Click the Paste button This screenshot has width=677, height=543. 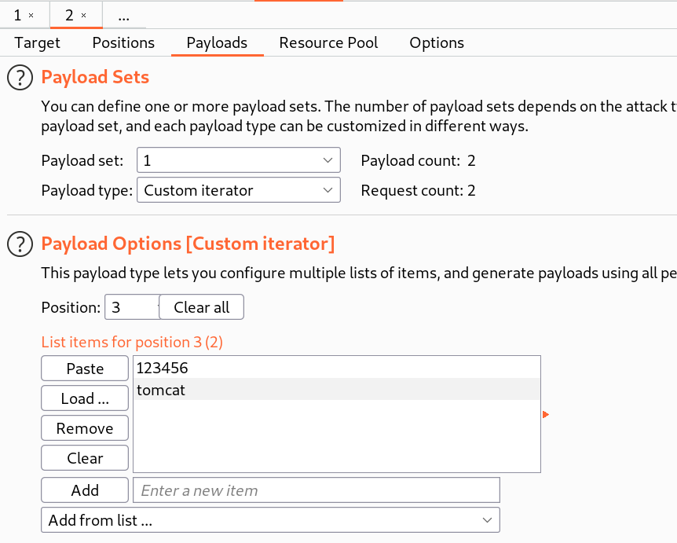click(x=85, y=369)
